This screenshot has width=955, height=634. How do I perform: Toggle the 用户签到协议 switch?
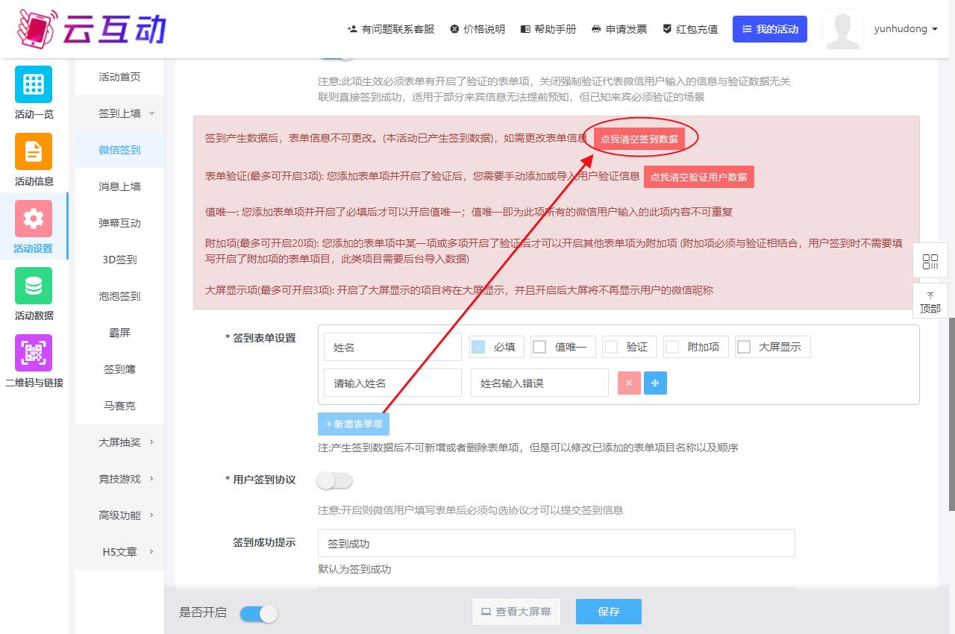(334, 481)
